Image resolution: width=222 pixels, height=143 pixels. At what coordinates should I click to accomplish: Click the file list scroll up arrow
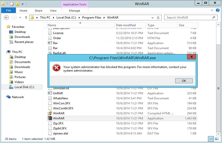[218, 24]
